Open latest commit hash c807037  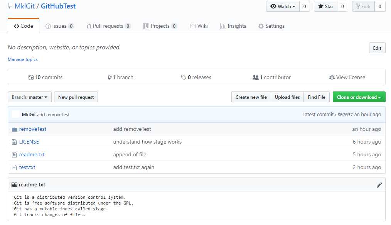click(344, 115)
